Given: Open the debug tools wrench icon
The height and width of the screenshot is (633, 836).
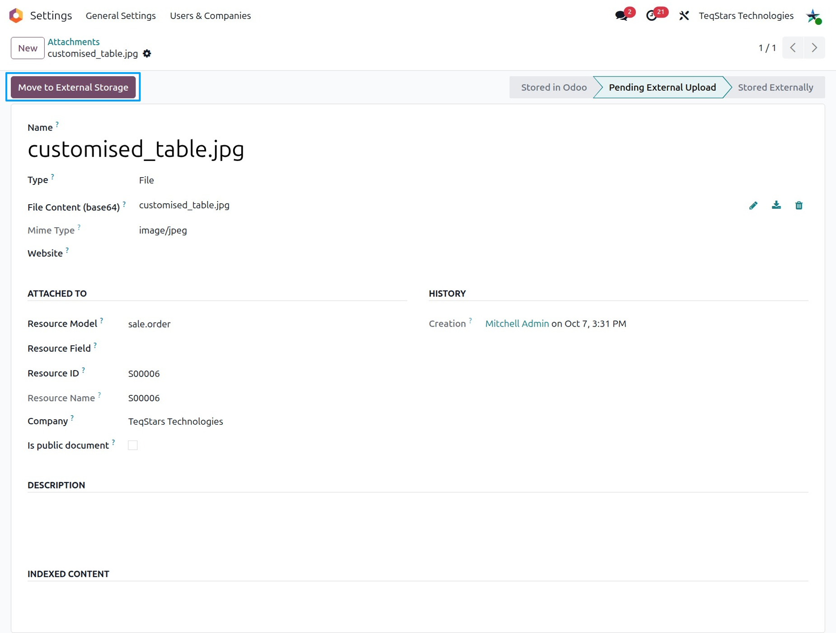Looking at the screenshot, I should coord(684,16).
